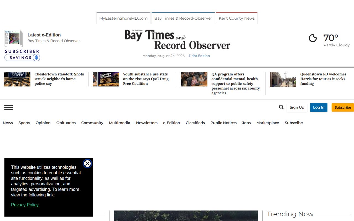Open Queenstown FD story thumbnail

coord(283,79)
